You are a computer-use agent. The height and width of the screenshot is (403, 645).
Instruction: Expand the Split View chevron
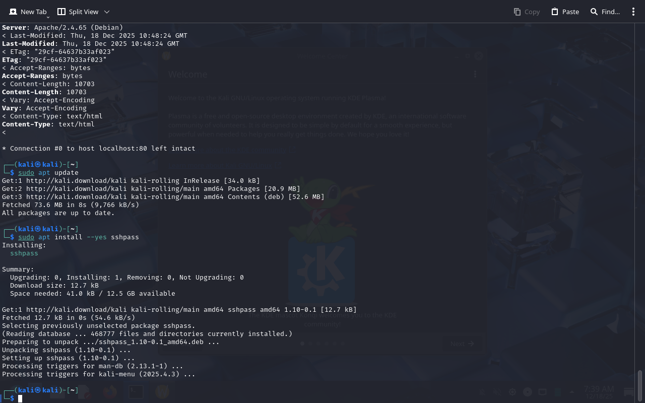coord(107,12)
